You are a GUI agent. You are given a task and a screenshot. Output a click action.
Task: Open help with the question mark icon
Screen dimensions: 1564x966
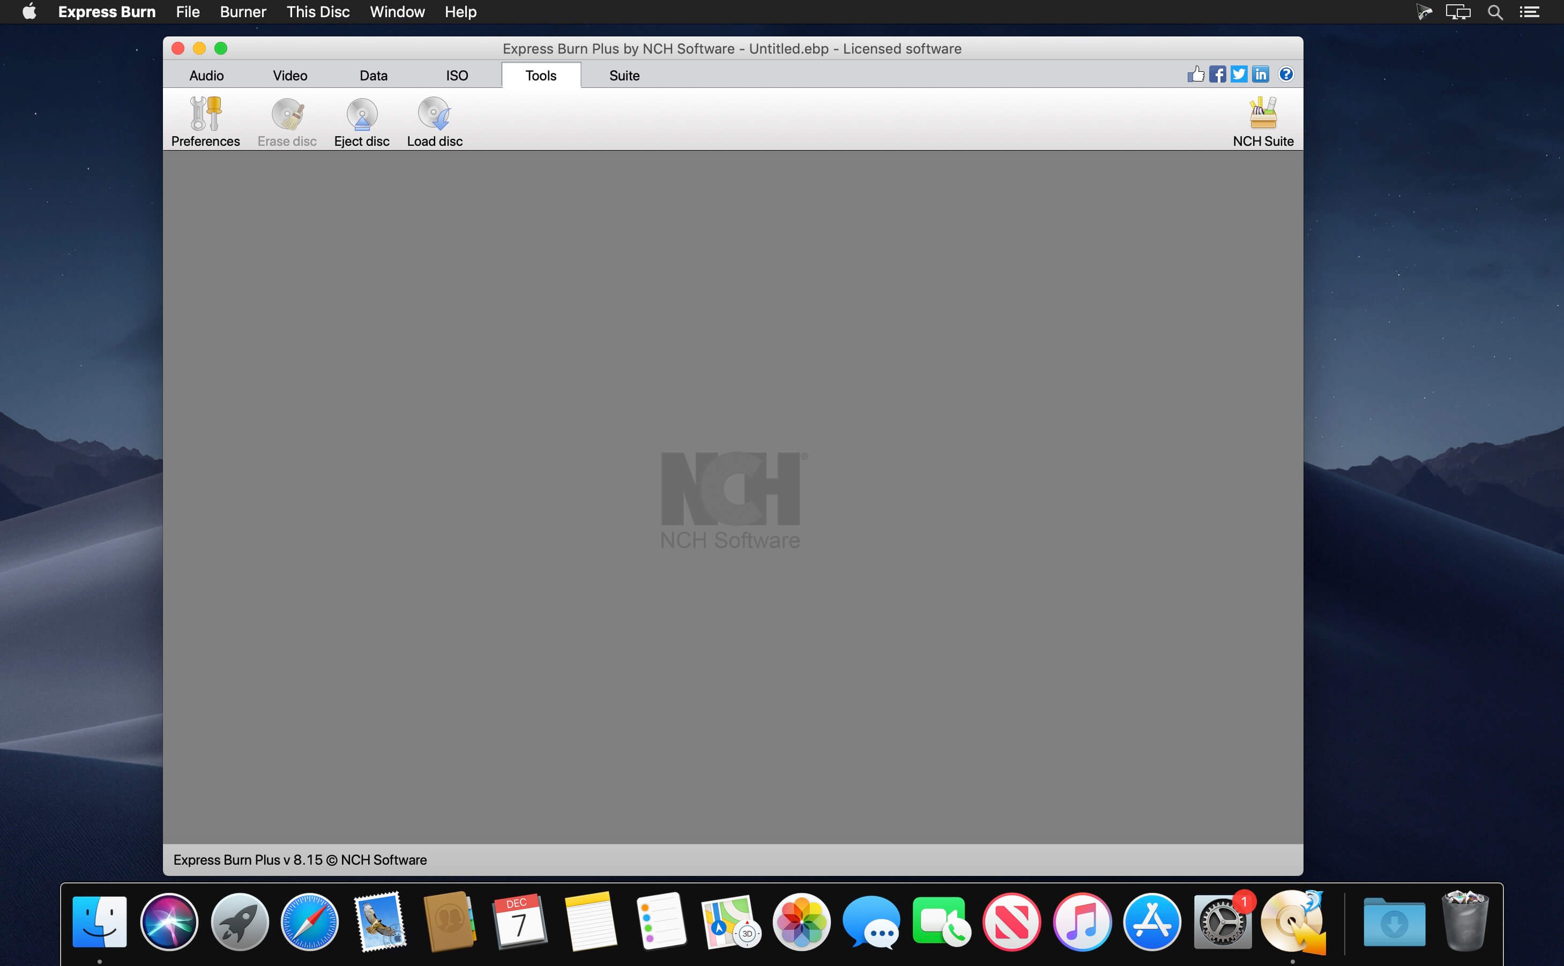1286,74
